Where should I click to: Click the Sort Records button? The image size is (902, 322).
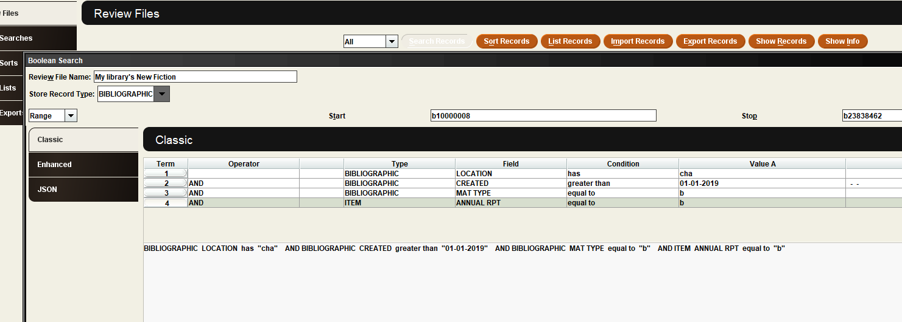tap(506, 41)
